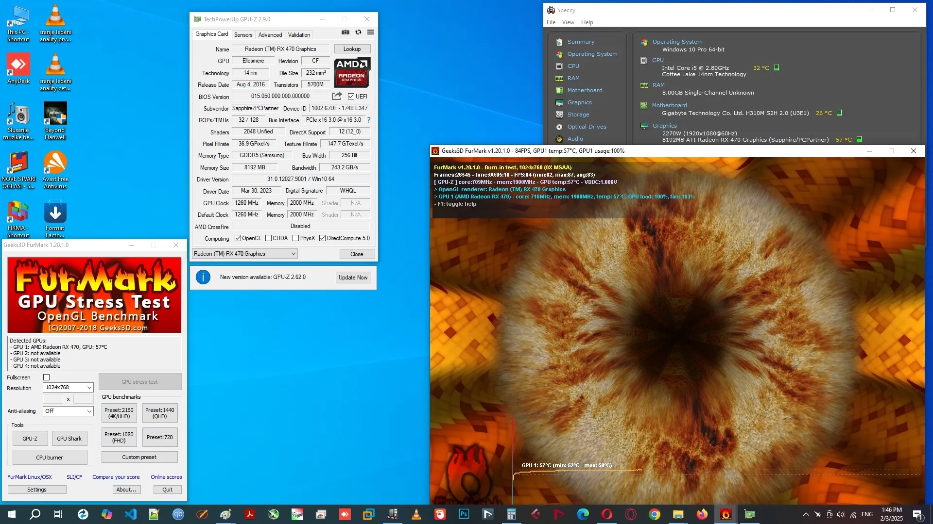
Task: Click the GPU-Z screenshot camera icon
Action: tap(345, 33)
